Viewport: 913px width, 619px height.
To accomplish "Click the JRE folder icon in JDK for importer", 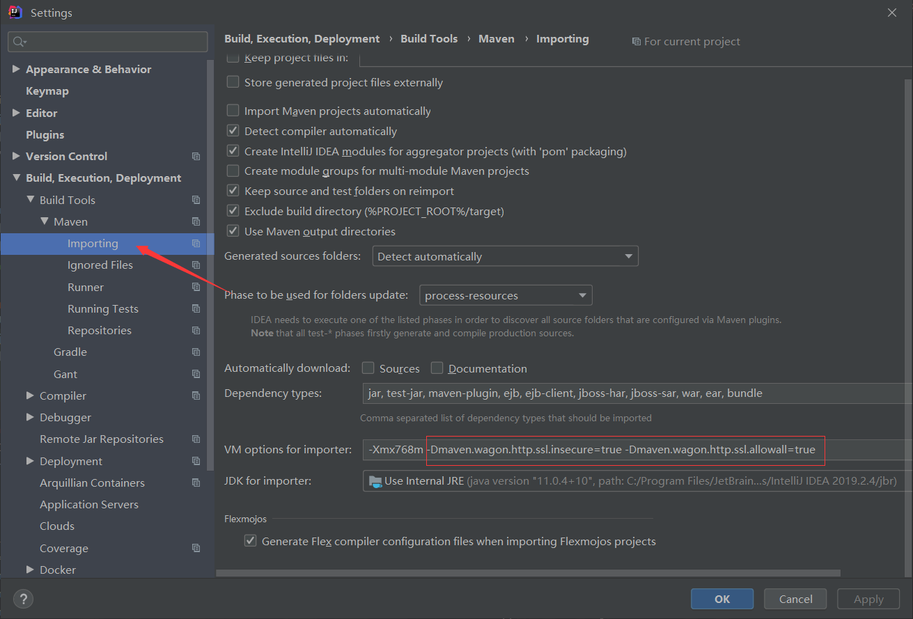I will [375, 480].
